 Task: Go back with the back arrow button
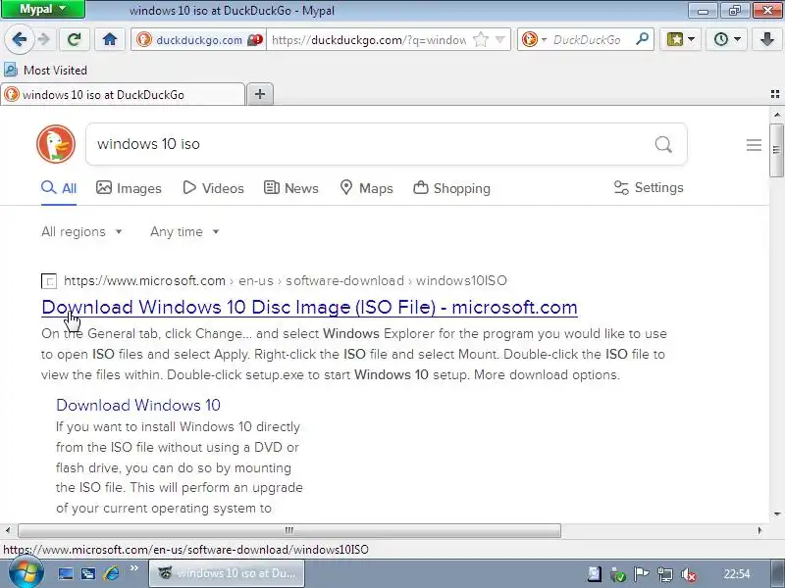[19, 39]
